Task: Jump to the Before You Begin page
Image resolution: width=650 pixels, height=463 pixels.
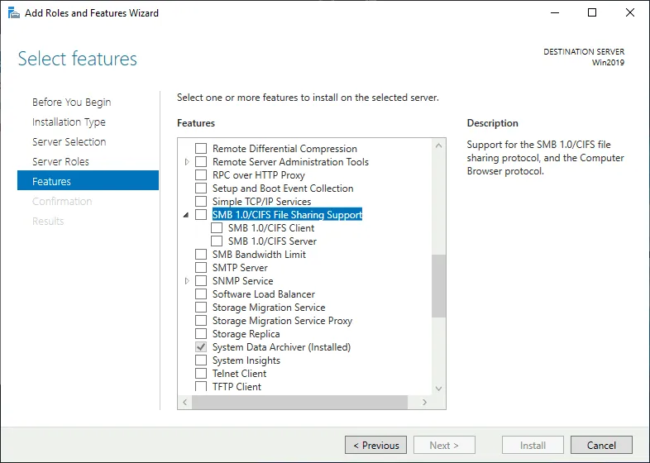Action: coord(71,103)
